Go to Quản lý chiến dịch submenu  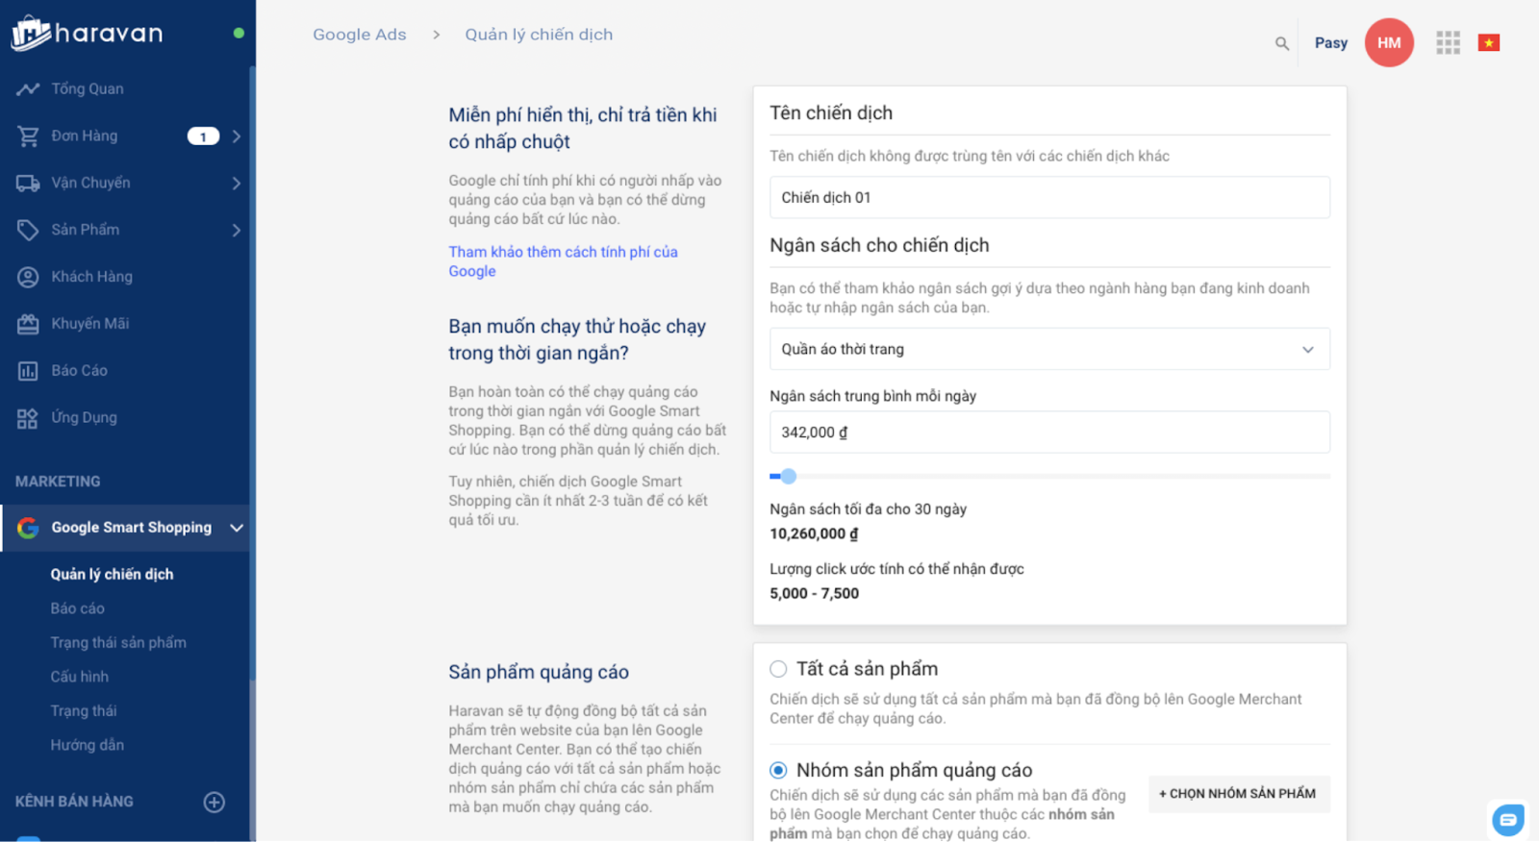pyautogui.click(x=113, y=575)
